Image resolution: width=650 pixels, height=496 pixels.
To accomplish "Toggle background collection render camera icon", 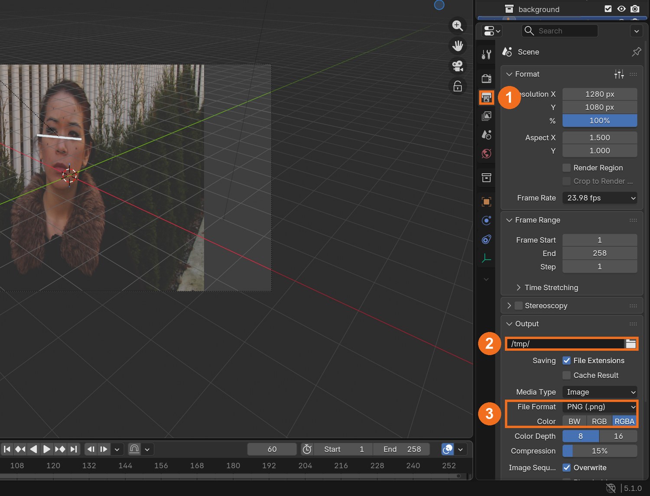I will pos(635,9).
